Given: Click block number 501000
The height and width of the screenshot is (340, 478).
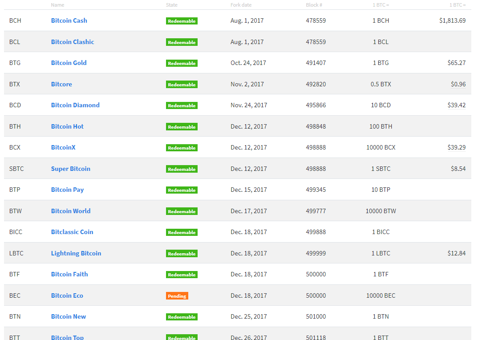Looking at the screenshot, I should pyautogui.click(x=316, y=317).
